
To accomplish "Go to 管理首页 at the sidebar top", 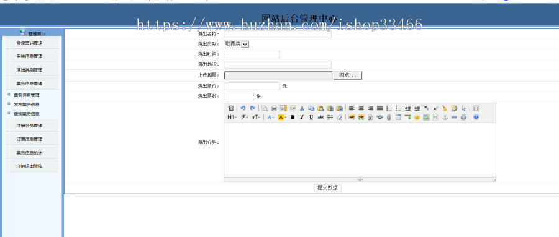I will (37, 33).
